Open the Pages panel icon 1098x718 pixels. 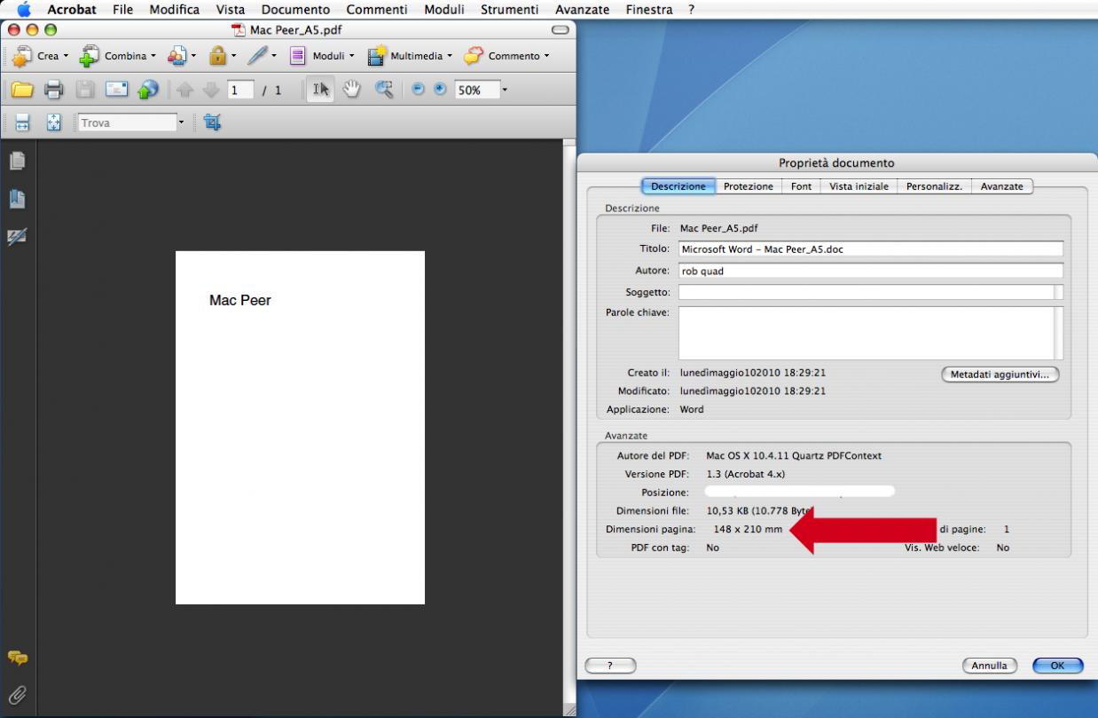[x=17, y=161]
